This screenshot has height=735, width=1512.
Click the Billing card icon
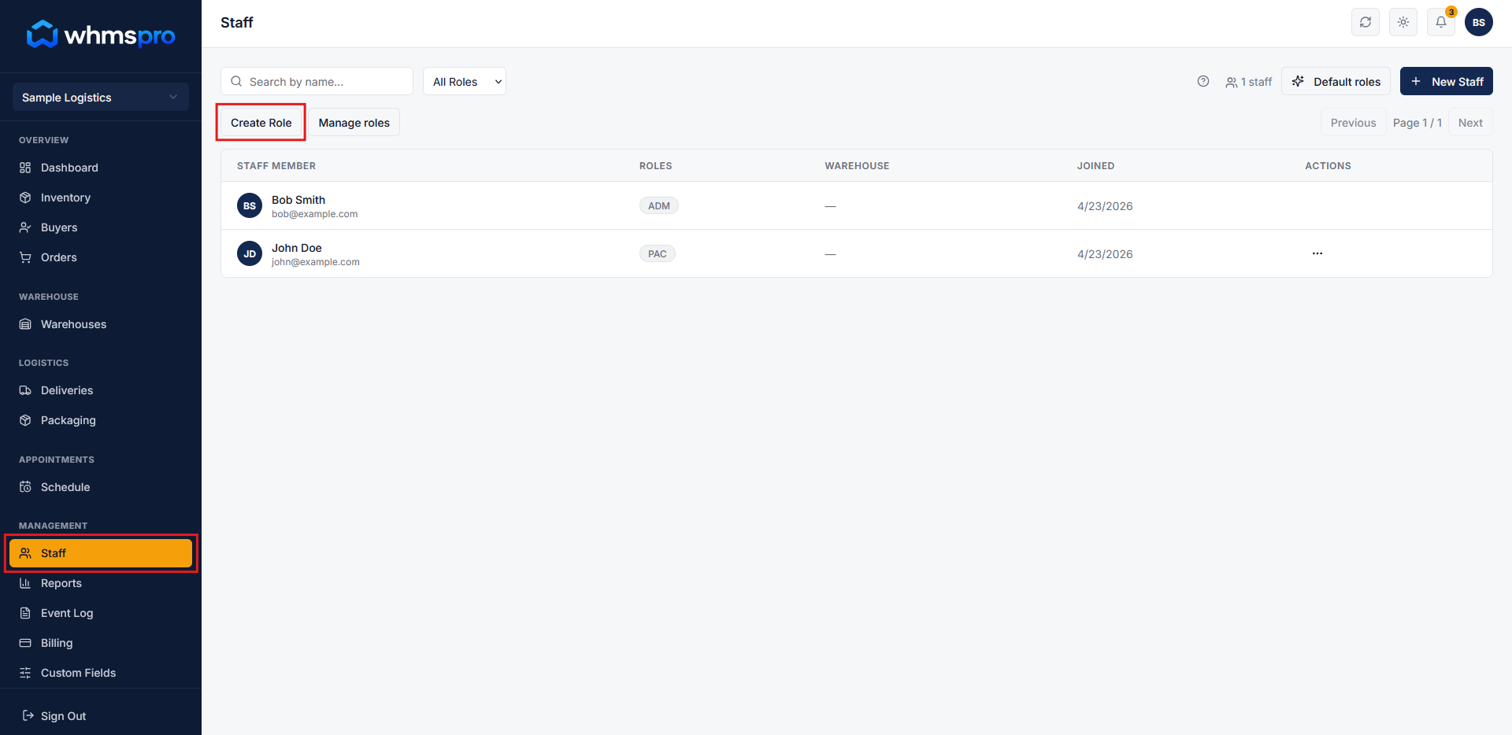tap(25, 643)
